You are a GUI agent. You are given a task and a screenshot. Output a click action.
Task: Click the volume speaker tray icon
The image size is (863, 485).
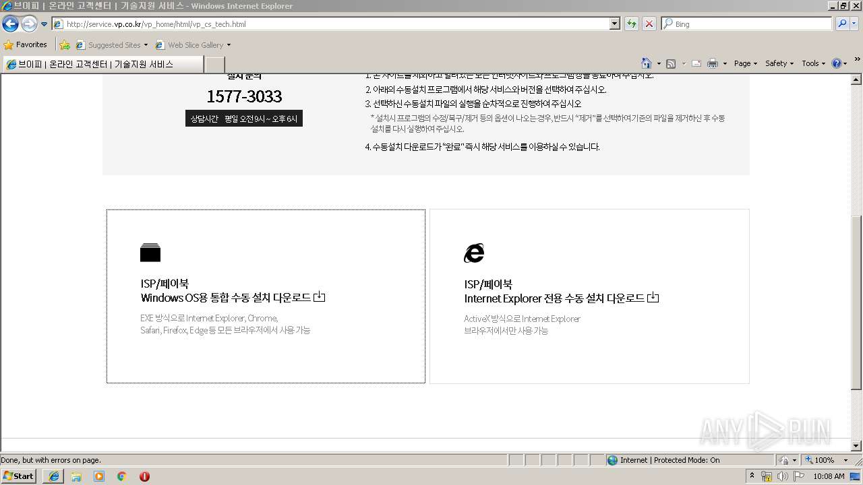point(782,476)
